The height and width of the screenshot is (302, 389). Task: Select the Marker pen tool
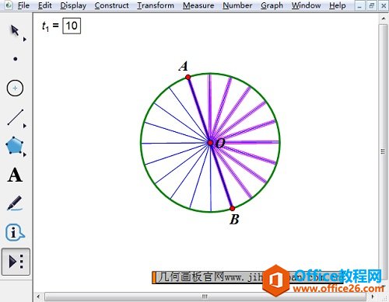click(x=15, y=203)
